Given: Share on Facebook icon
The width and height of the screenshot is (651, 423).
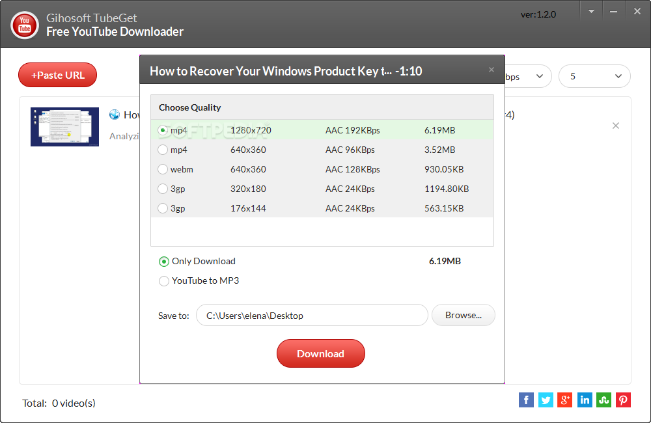Looking at the screenshot, I should pyautogui.click(x=526, y=400).
